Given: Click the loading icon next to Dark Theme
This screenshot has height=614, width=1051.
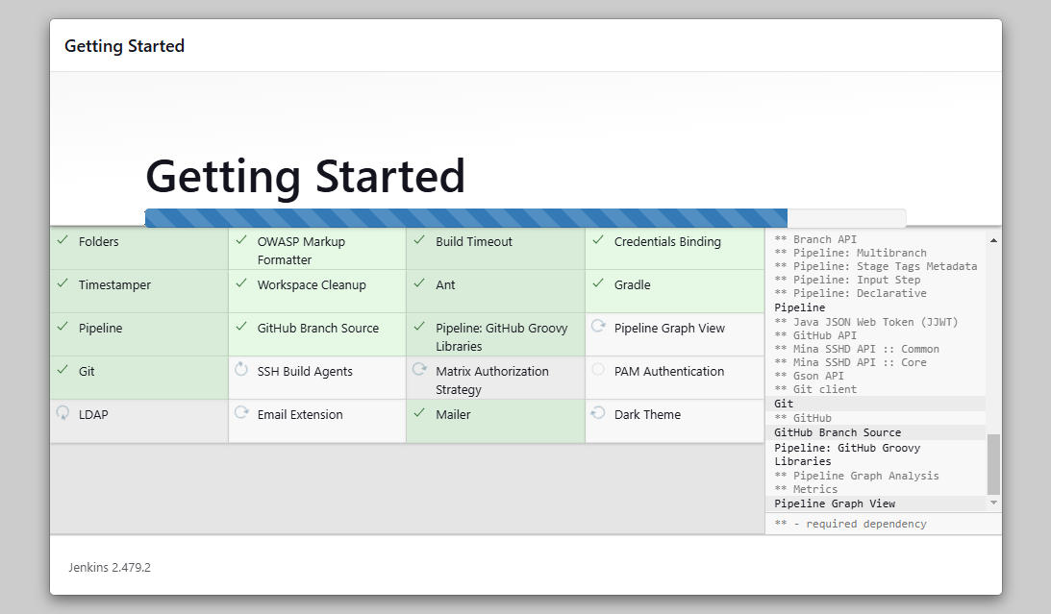Looking at the screenshot, I should point(597,413).
